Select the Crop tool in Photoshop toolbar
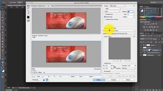The height and width of the screenshot is (91, 163). tap(3, 20)
